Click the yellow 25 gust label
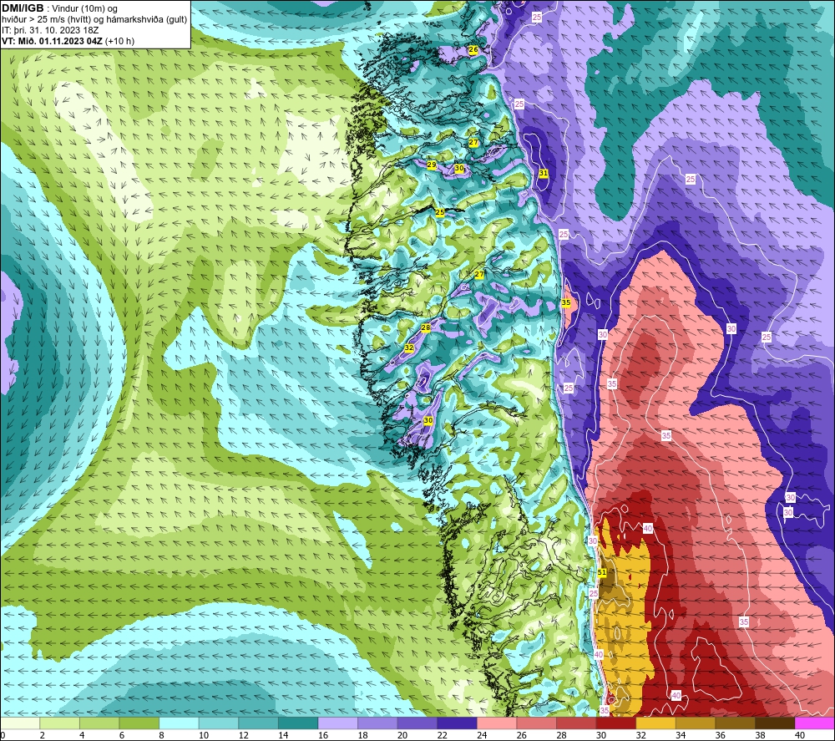The width and height of the screenshot is (835, 741). pyautogui.click(x=440, y=212)
